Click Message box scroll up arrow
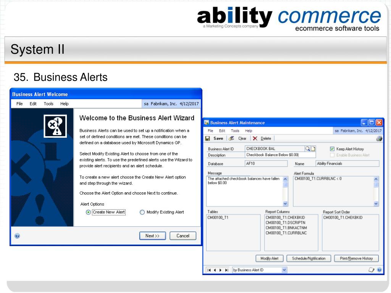Image resolution: width=391 pixels, height=293 pixels. coord(286,179)
